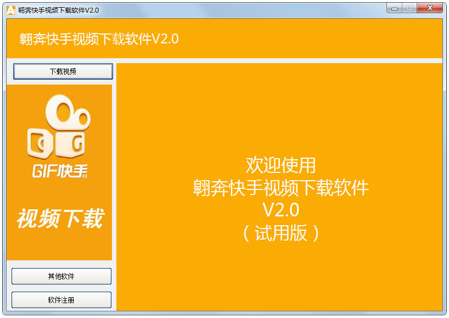Viewport: 449px width, 318px height.
Task: Click the GIF快手 logo caption
Action: coord(60,171)
